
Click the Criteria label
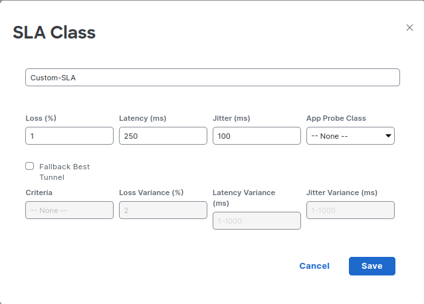pos(39,192)
